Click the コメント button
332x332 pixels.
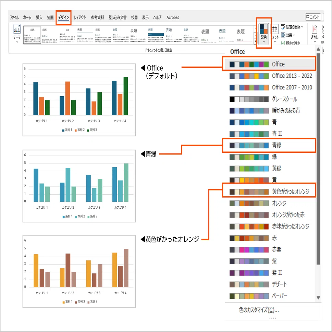point(313,17)
